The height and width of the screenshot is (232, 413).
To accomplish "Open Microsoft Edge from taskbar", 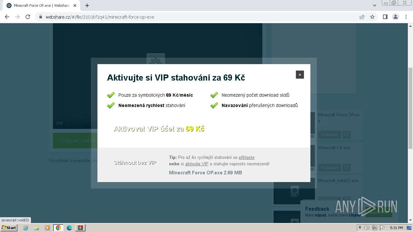I will pyautogui.click(x=69, y=228).
